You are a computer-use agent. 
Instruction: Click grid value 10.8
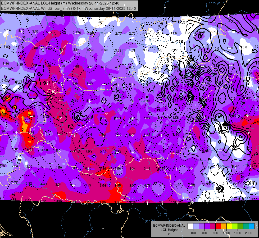60,117
